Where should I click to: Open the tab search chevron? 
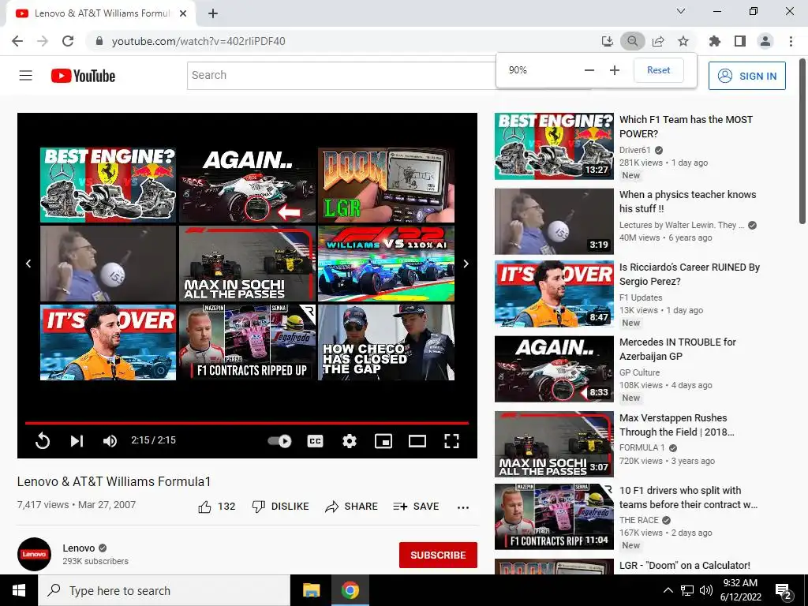coord(681,11)
